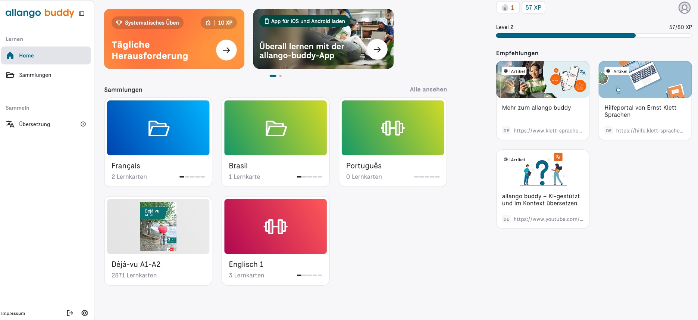Click the Brasil progress indicator

310,177
